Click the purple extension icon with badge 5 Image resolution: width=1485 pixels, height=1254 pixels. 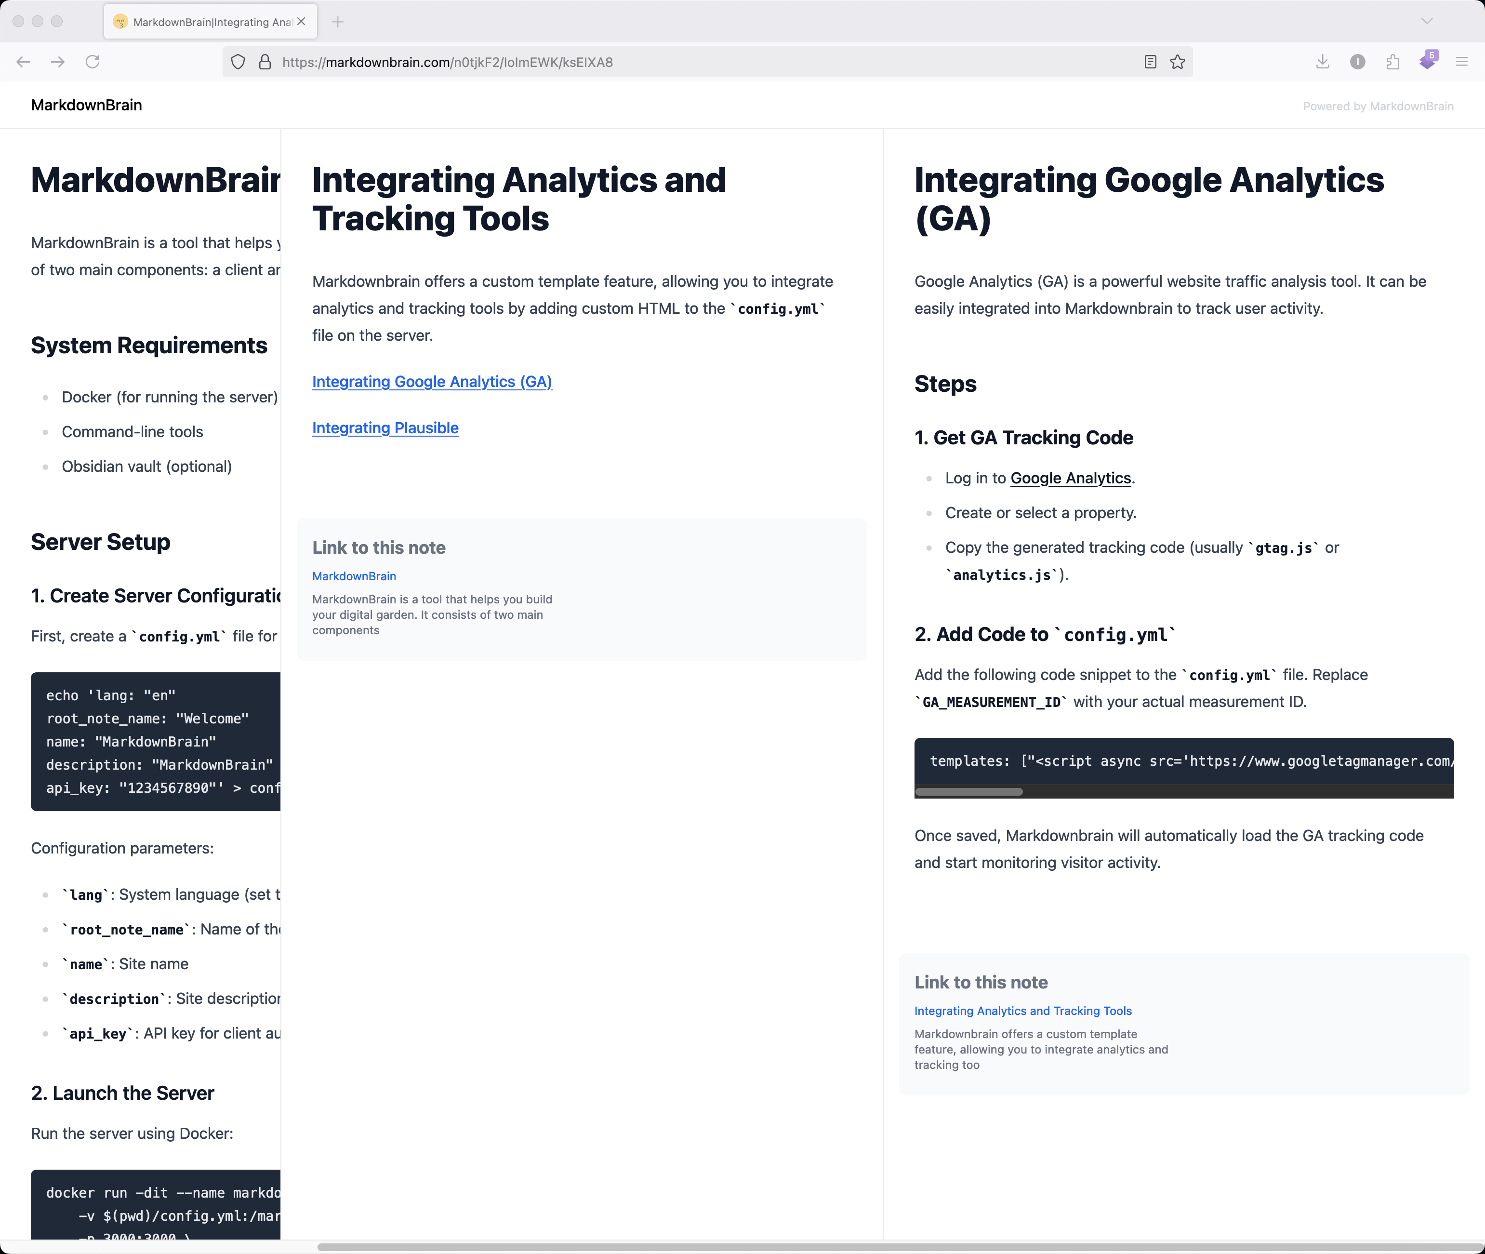pos(1428,60)
